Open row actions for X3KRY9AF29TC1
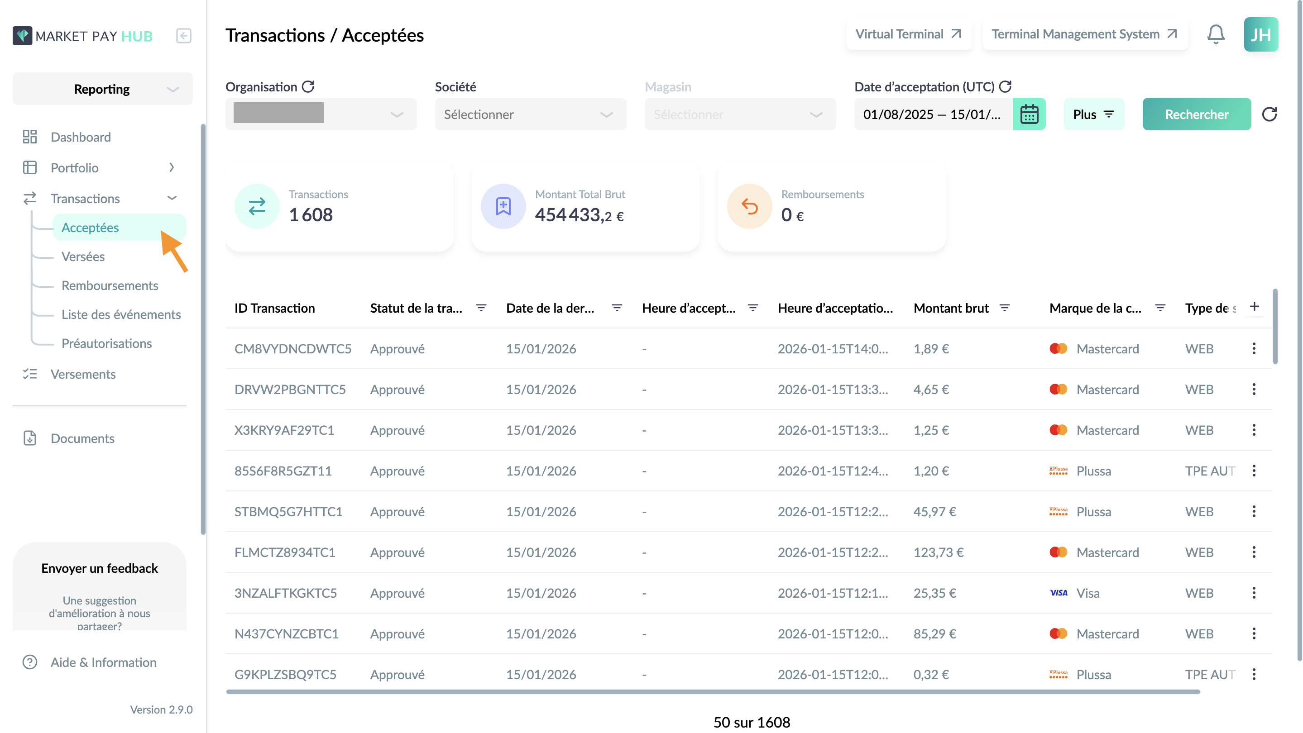The image size is (1303, 733). 1254,430
